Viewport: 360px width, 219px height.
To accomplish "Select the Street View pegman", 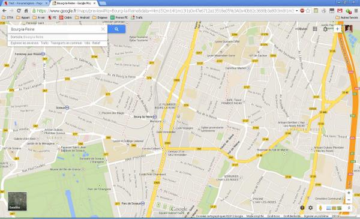I will pos(320,208).
